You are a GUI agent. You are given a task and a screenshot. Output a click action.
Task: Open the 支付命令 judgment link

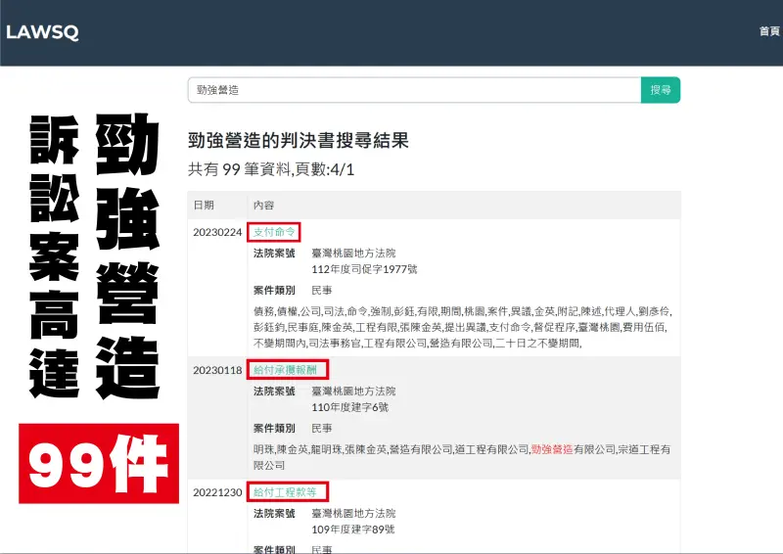(x=274, y=232)
